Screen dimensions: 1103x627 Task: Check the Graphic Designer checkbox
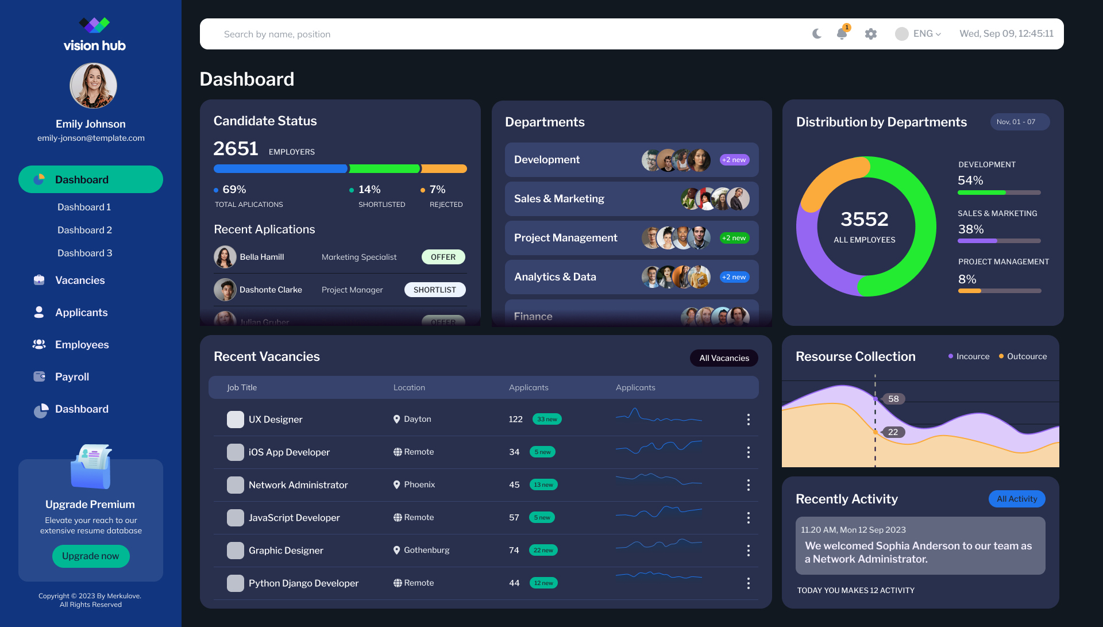(236, 551)
